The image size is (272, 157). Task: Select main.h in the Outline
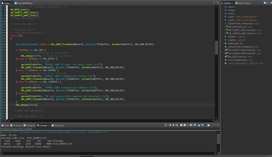[231, 7]
